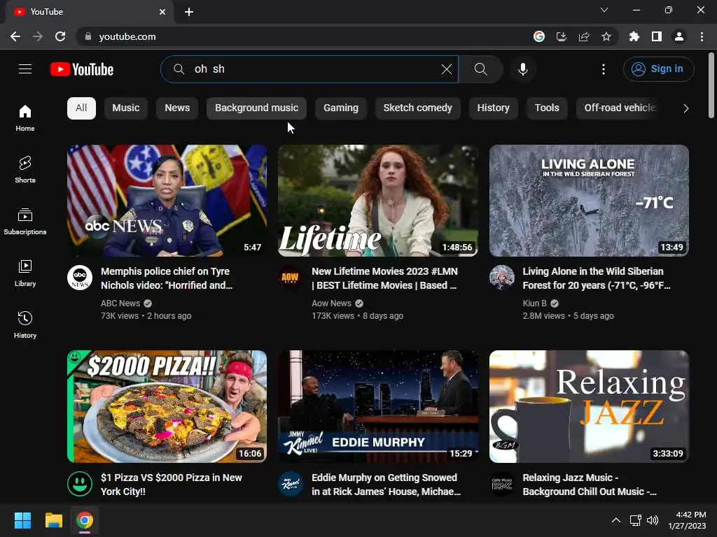Click in the search field containing 'oh sh'

click(x=311, y=69)
